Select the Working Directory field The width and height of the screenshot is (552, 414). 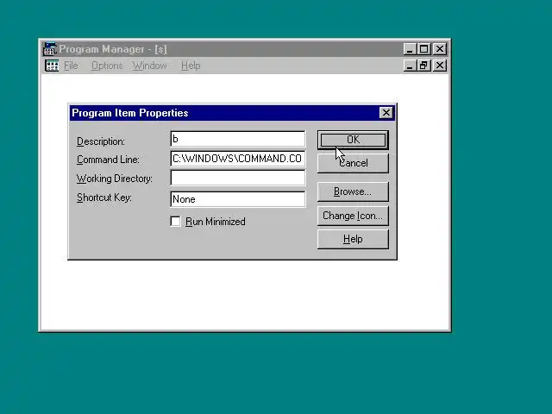238,179
